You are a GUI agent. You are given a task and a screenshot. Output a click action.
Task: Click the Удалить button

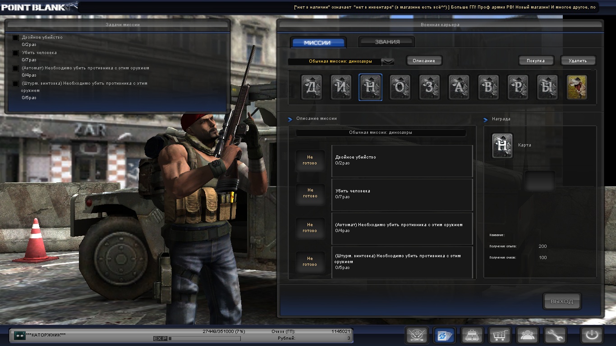click(x=578, y=60)
